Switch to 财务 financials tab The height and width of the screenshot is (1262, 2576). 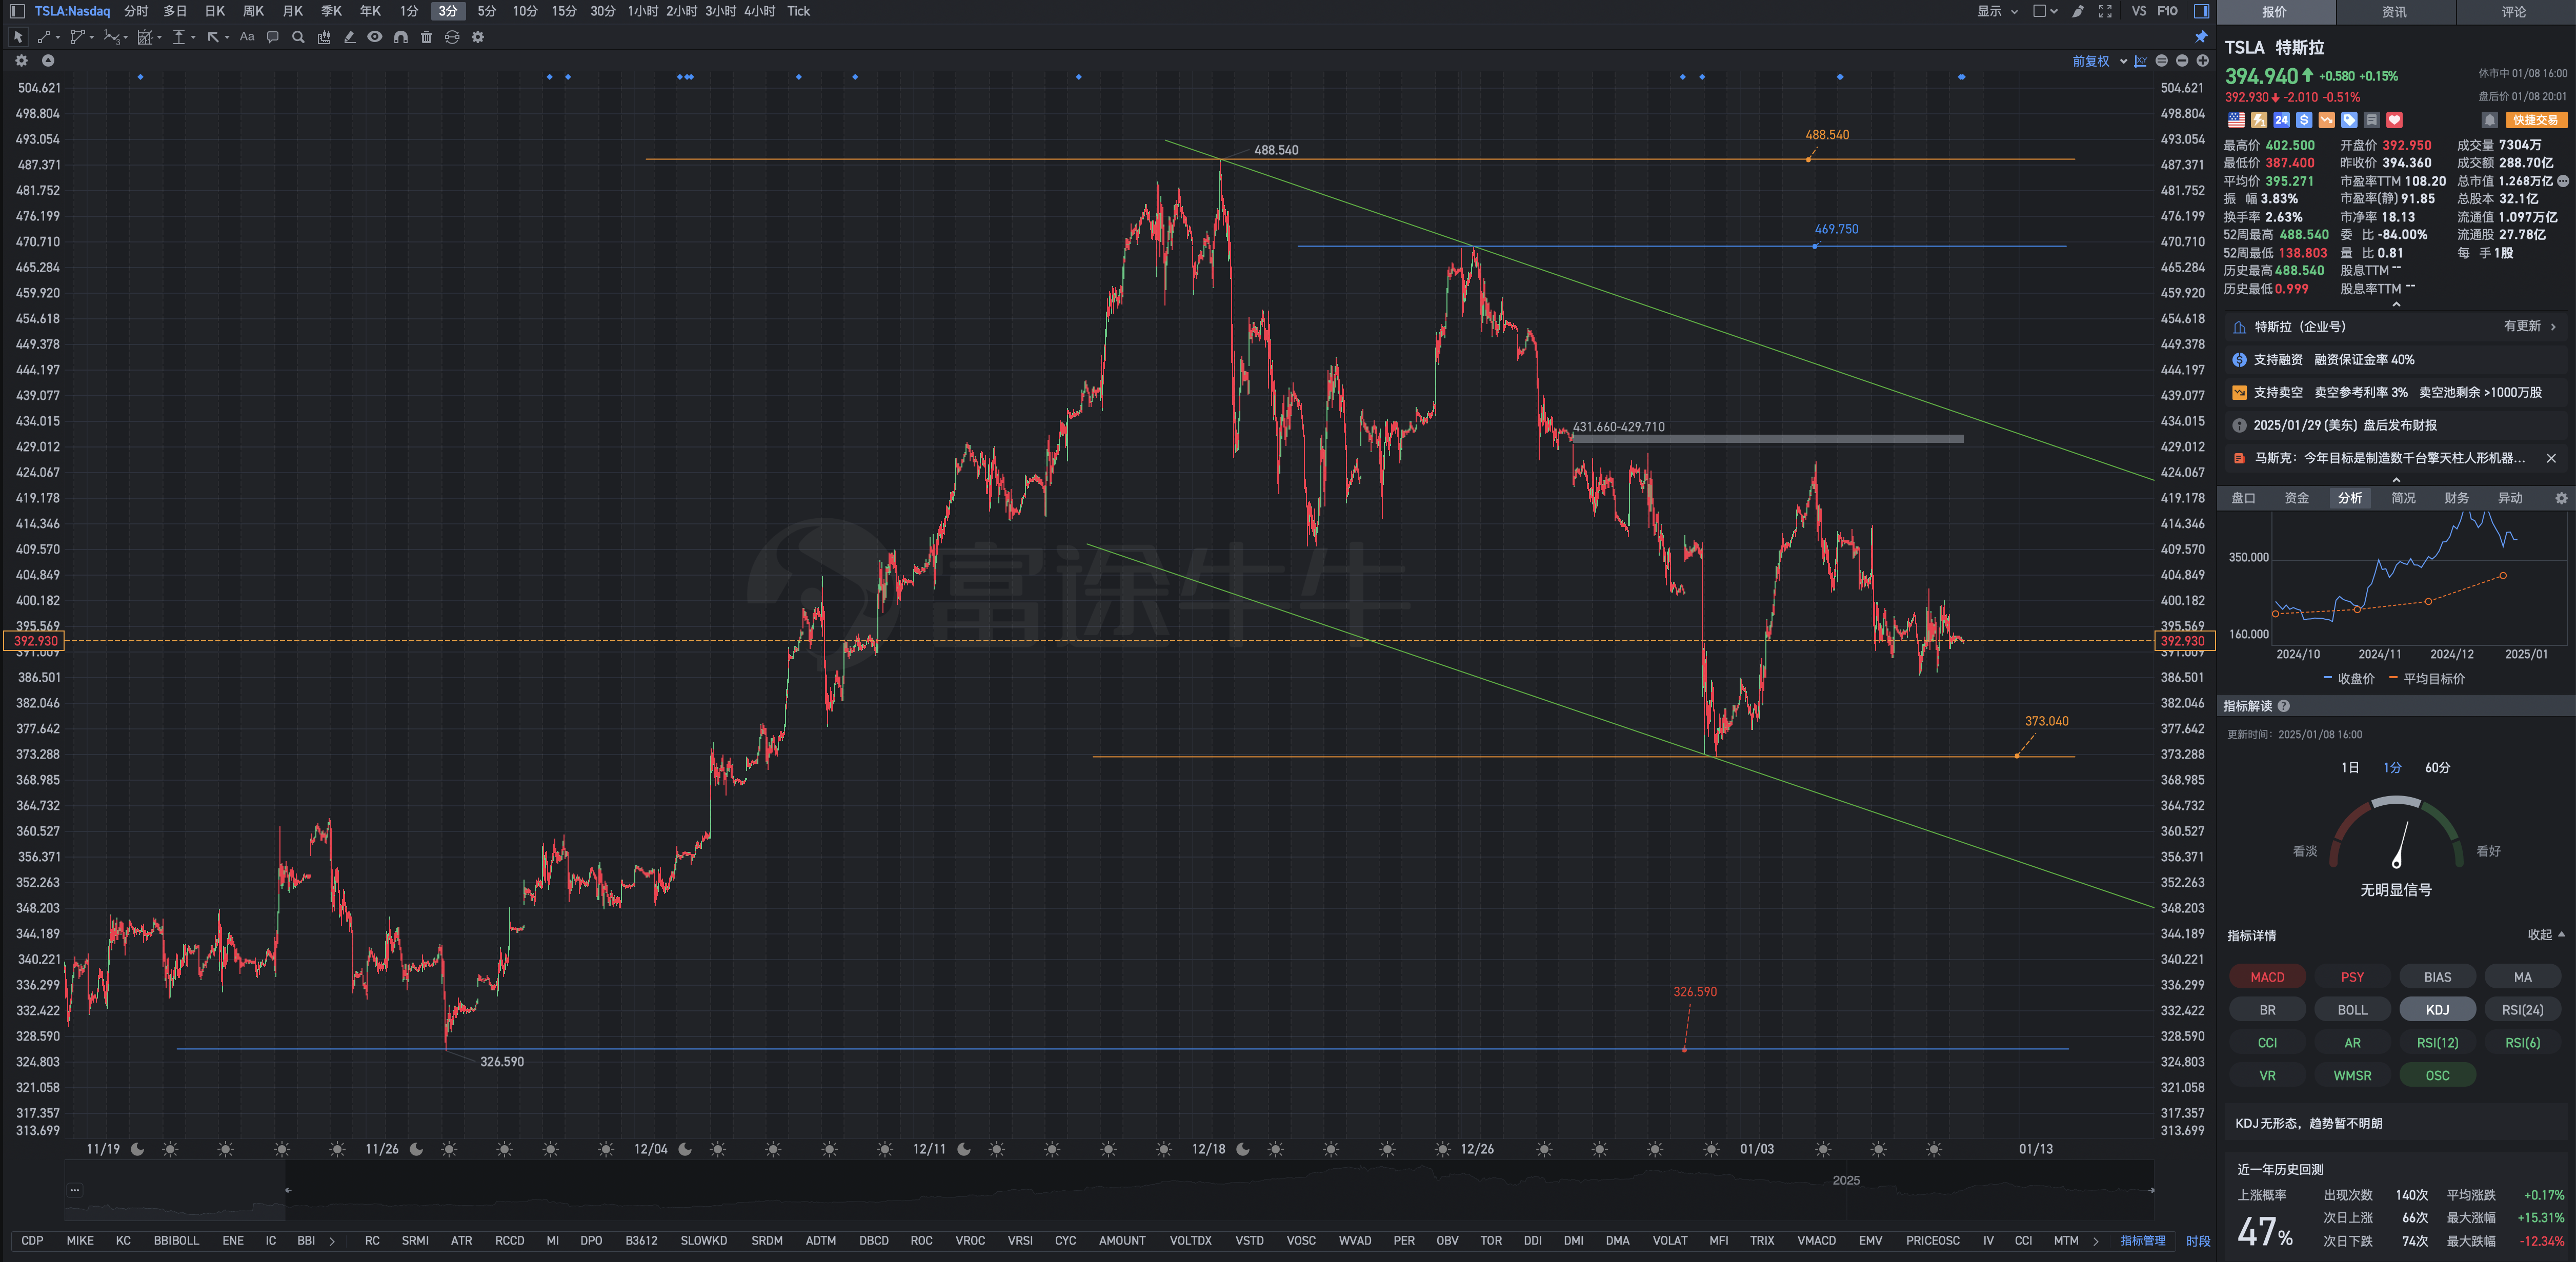2456,497
